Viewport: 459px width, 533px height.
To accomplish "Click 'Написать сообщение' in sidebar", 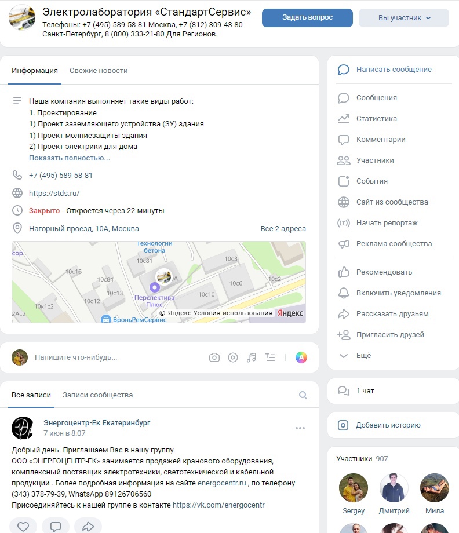I will coord(394,70).
